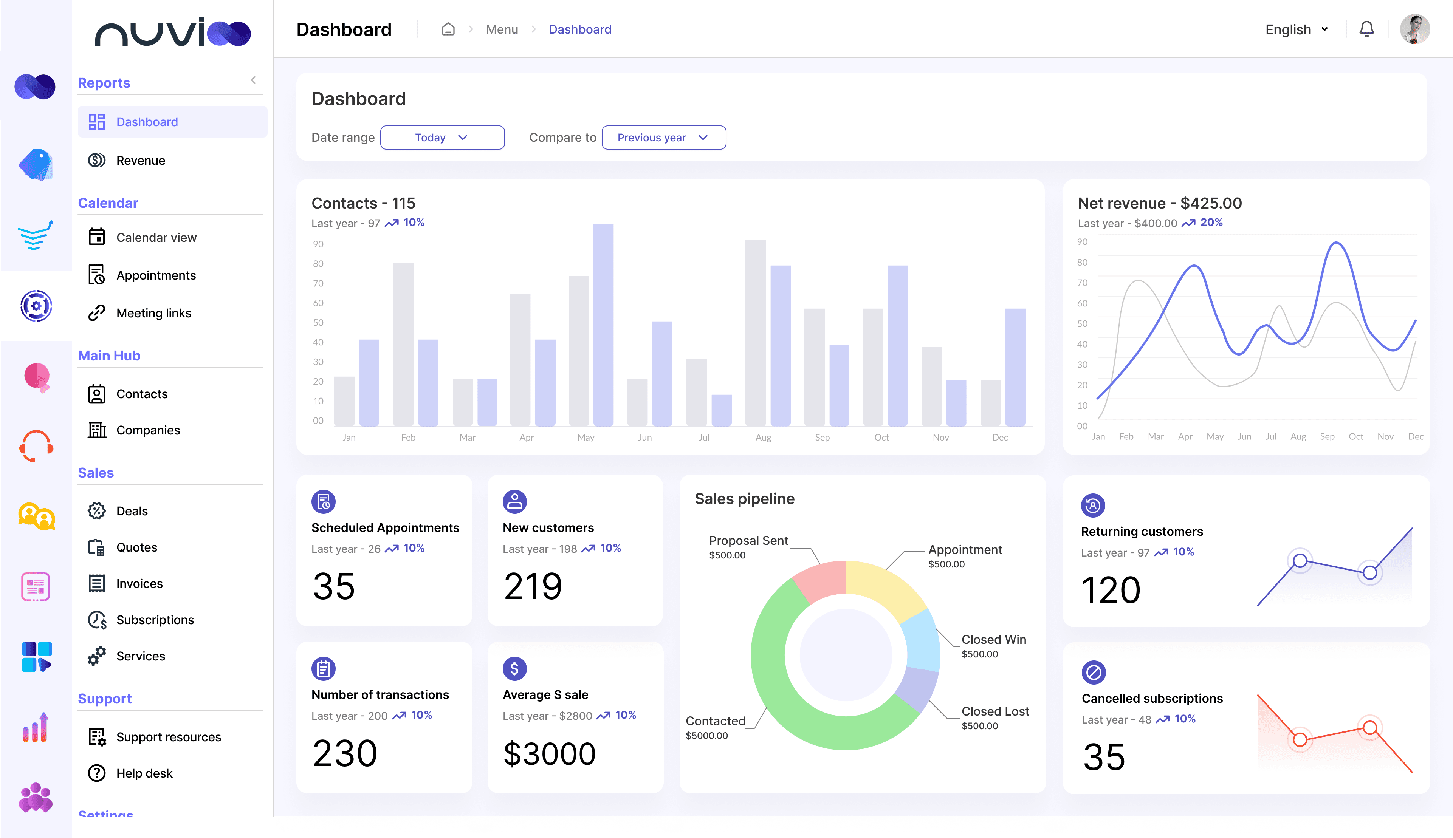Go to Calendar view menu item

[x=156, y=238]
